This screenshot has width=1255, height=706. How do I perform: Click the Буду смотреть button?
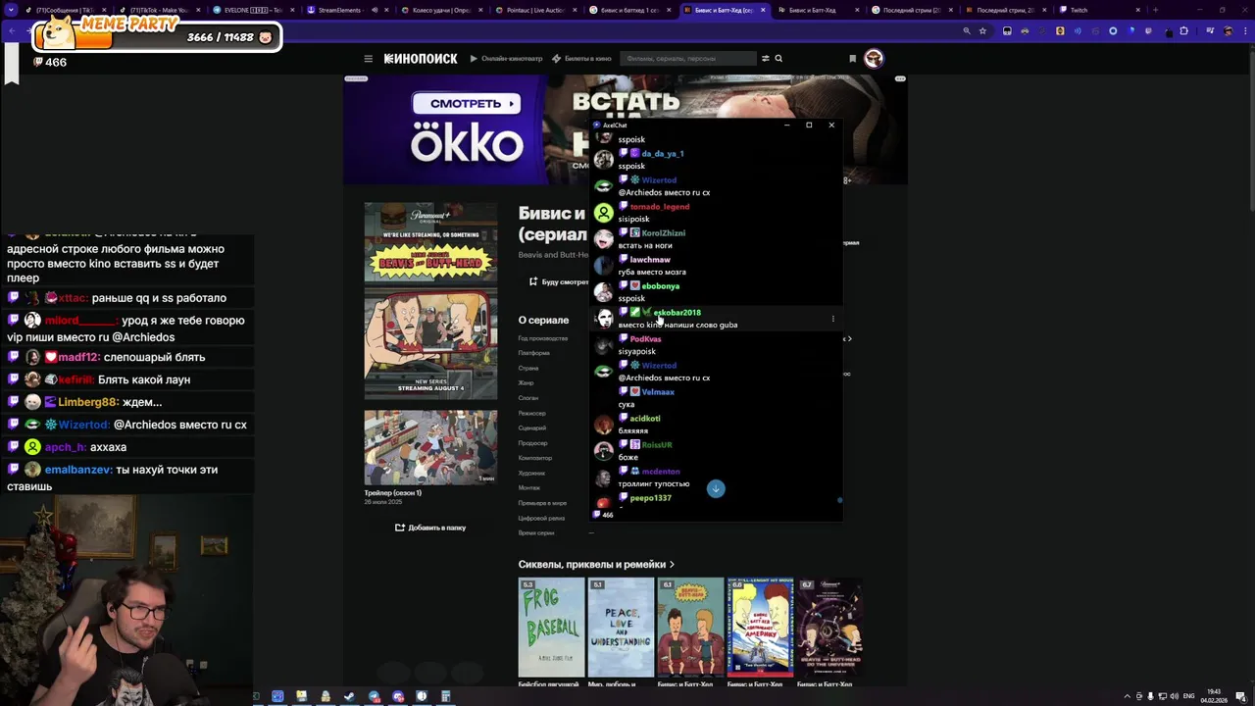point(559,282)
